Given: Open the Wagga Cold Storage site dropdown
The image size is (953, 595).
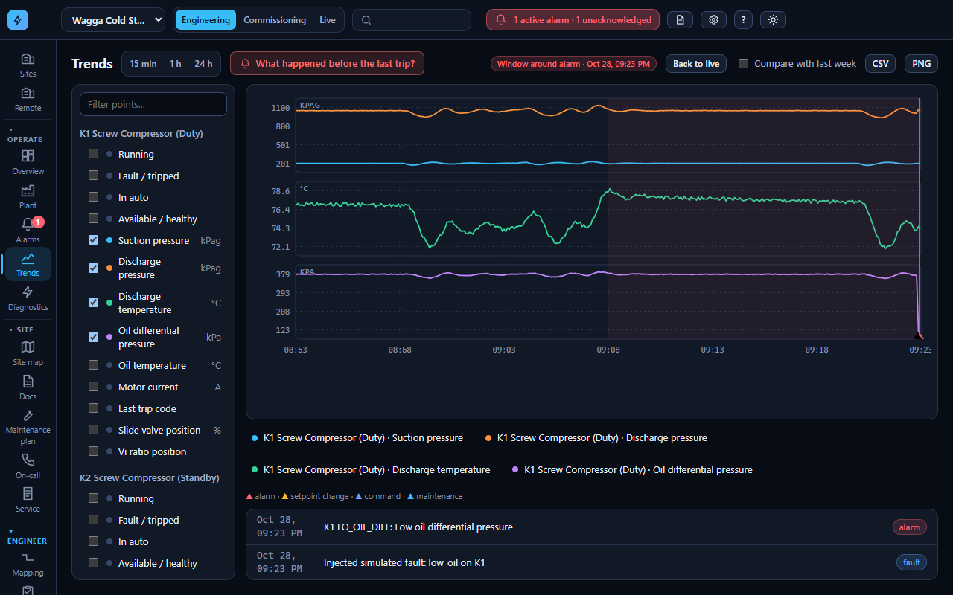Looking at the screenshot, I should point(113,20).
